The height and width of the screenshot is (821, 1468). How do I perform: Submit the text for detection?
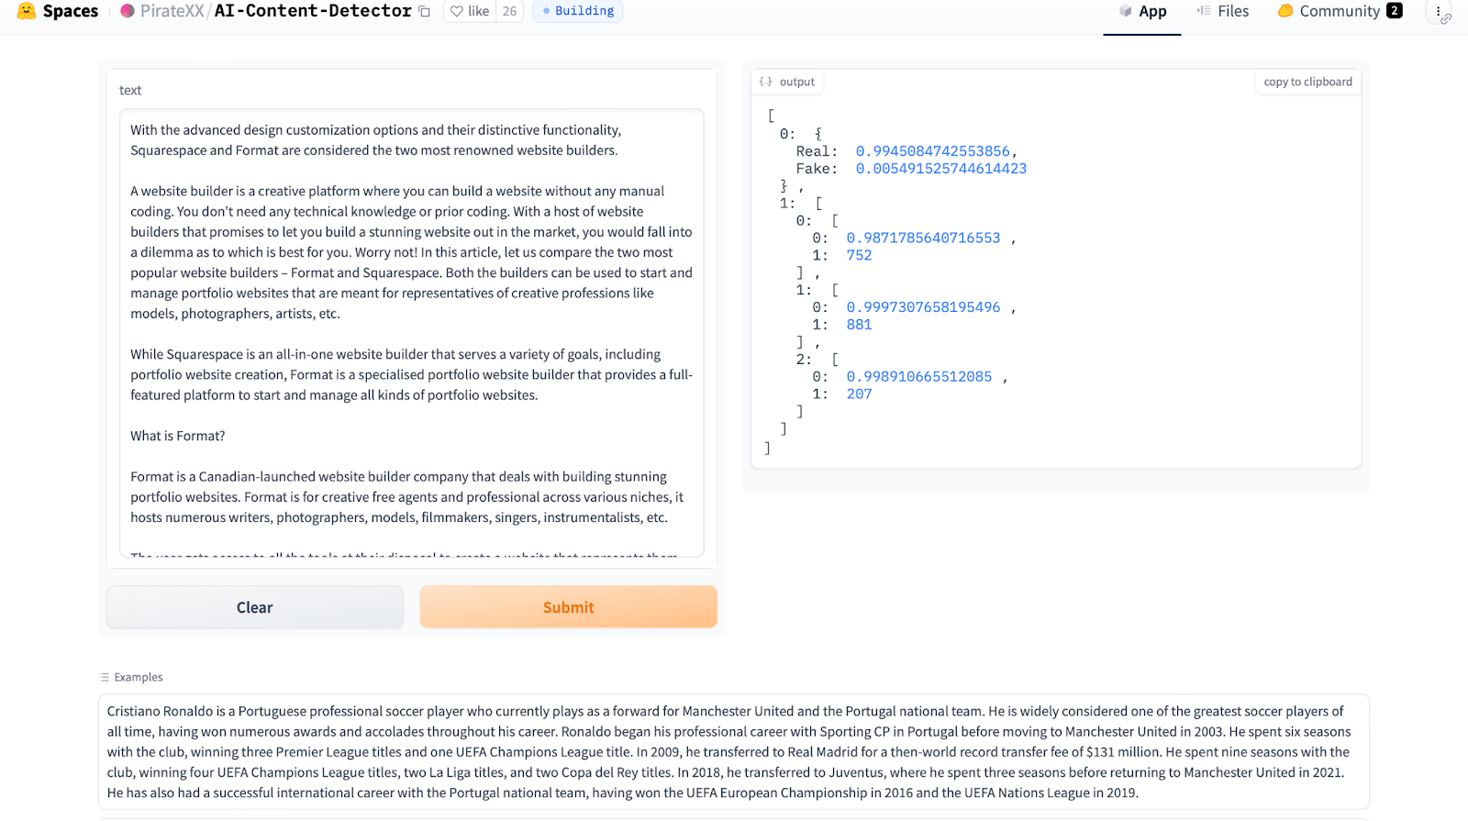(x=568, y=607)
